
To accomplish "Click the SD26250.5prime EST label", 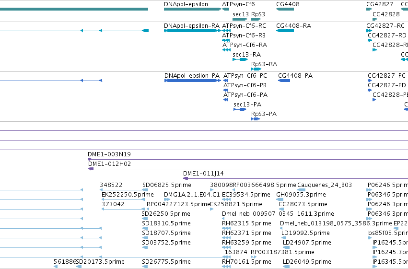I will [x=166, y=214].
